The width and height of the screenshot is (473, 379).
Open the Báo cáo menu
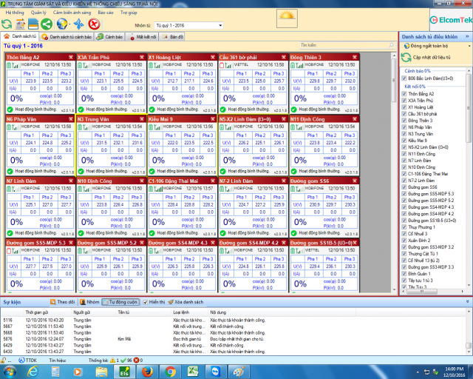click(106, 13)
